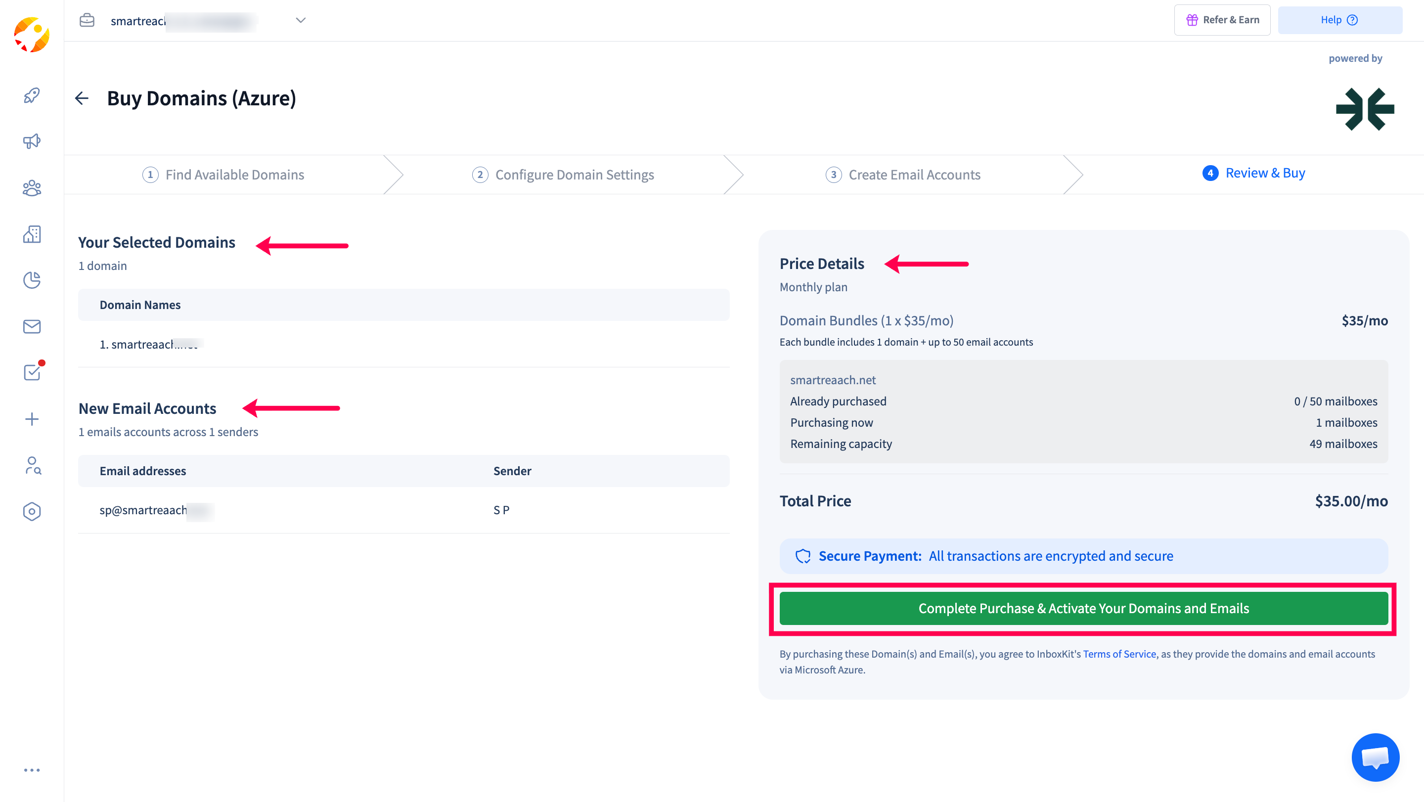
Task: Click the building accounts icon
Action: tap(32, 234)
